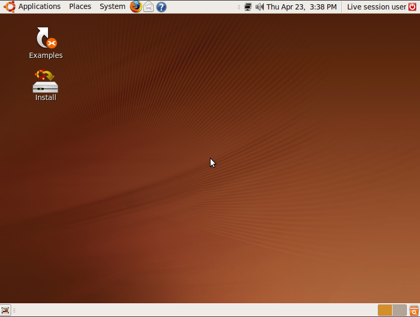
Task: Open the Help center question-mark icon
Action: tap(161, 7)
